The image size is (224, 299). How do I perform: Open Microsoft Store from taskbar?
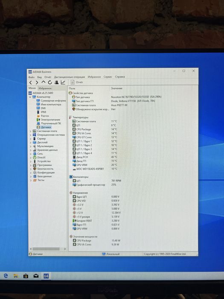pyautogui.click(x=26, y=276)
